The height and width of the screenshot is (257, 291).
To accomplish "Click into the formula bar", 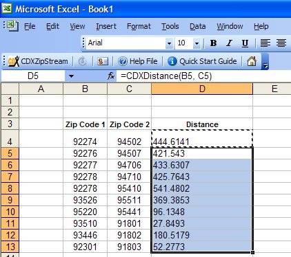I will tap(203, 76).
